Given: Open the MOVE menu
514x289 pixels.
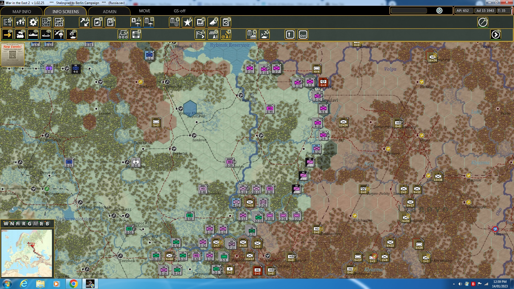Looking at the screenshot, I should pos(145,11).
